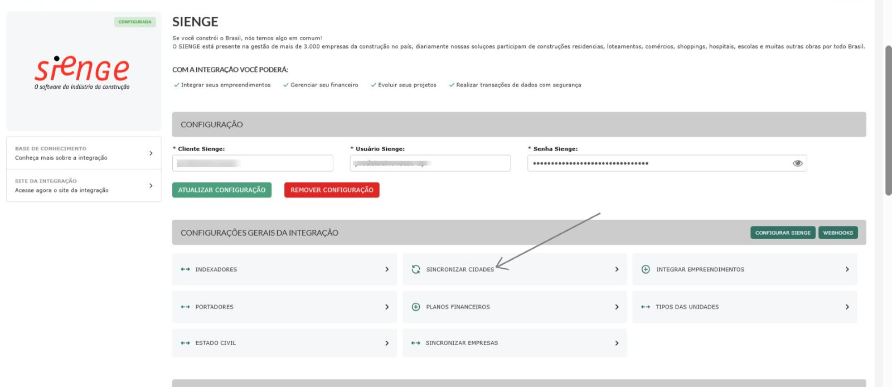Expand the Sincronizar Cidades row chevron
The image size is (892, 387).
tap(617, 269)
